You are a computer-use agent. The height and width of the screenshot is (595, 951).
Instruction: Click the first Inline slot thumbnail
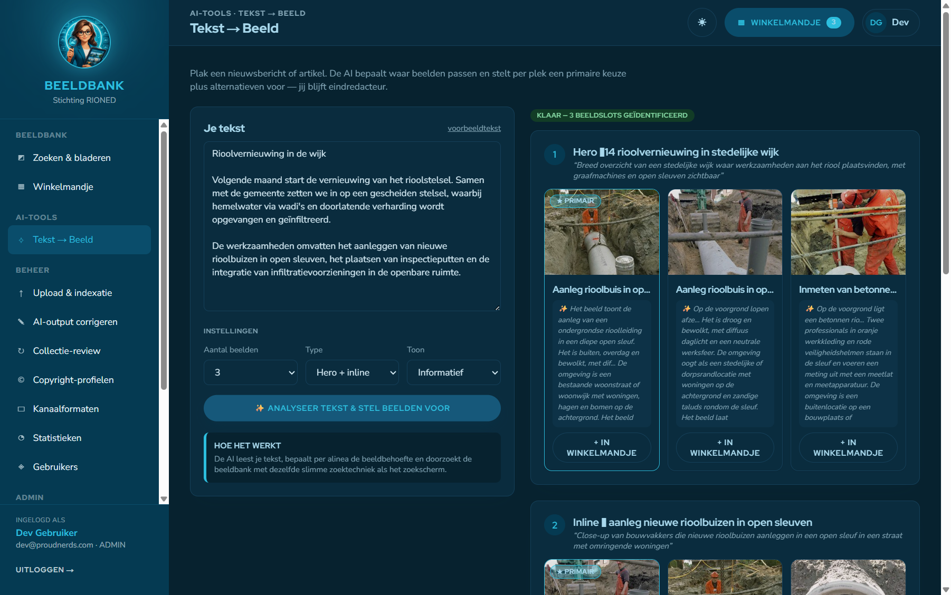[602, 577]
